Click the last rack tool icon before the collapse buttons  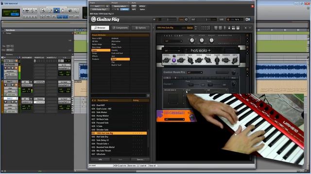[x=238, y=28]
